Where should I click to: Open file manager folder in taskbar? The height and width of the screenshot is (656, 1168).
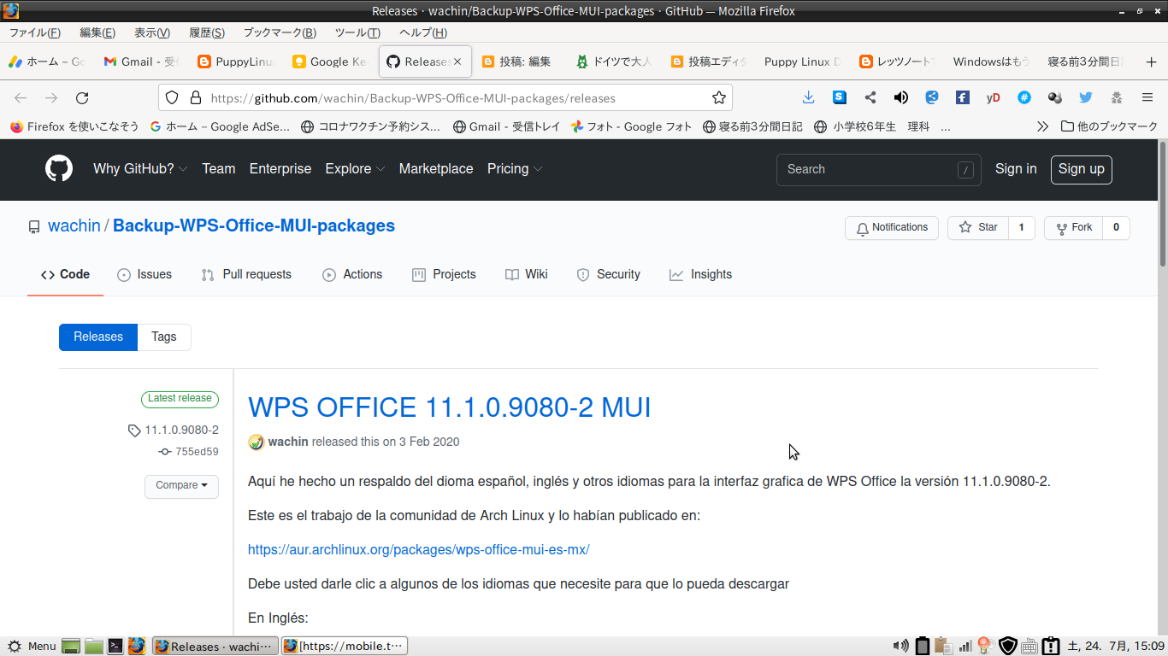click(x=94, y=647)
